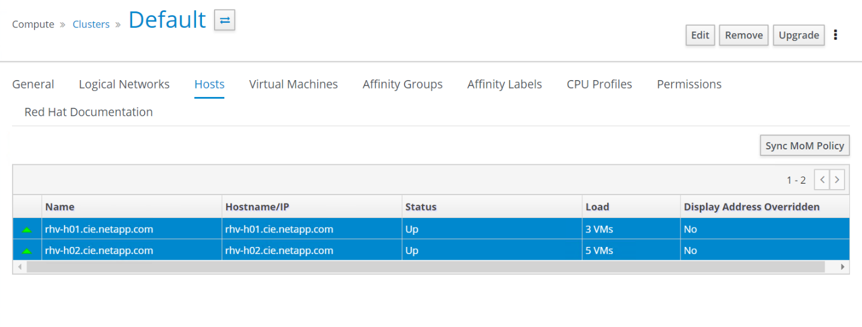Click the Edit cluster button
This screenshot has width=862, height=327.
pyautogui.click(x=700, y=35)
